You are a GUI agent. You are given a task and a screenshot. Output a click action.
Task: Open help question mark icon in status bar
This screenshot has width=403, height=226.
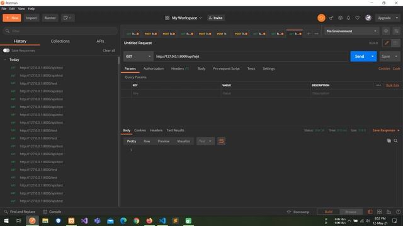tap(399, 212)
